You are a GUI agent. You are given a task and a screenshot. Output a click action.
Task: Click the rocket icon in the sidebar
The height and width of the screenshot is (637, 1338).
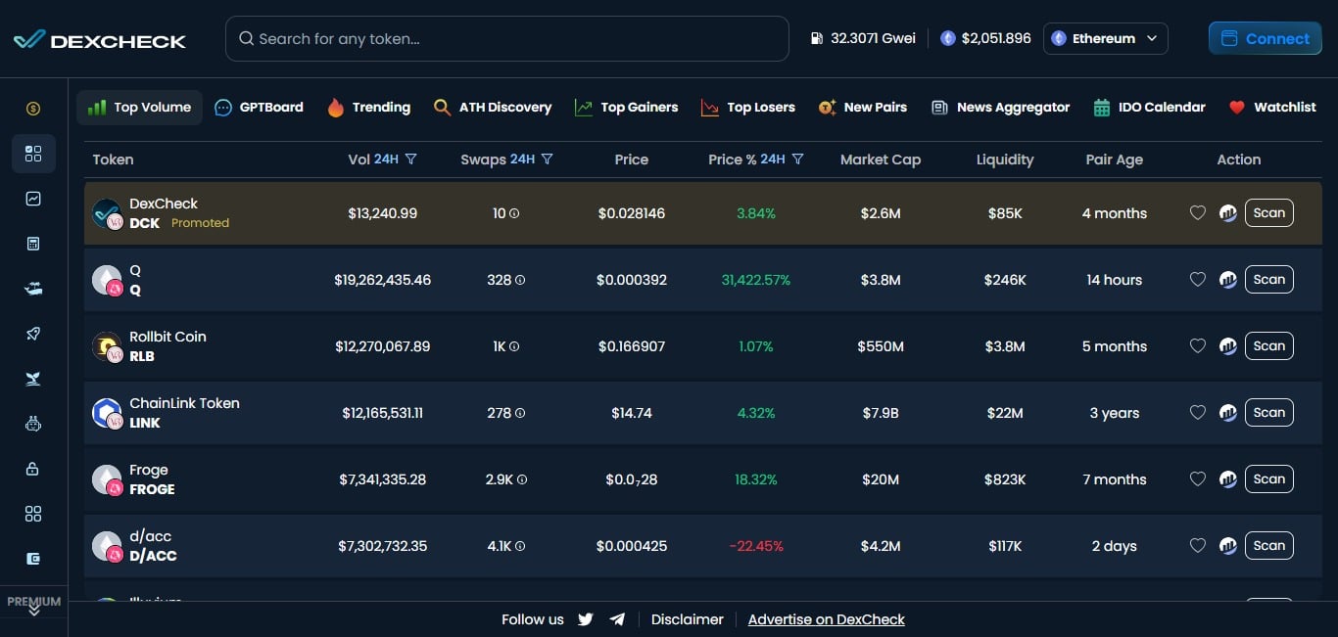33,334
